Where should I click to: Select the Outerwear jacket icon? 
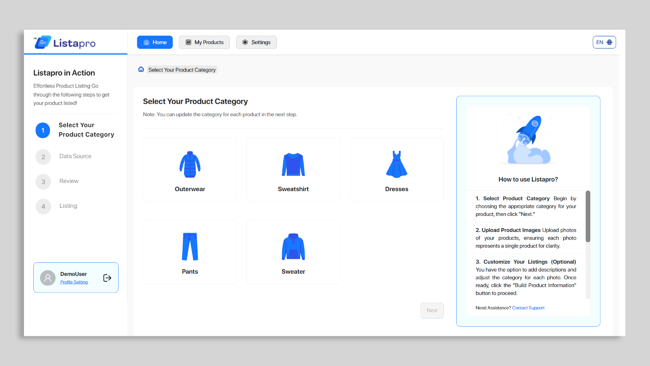pyautogui.click(x=190, y=164)
